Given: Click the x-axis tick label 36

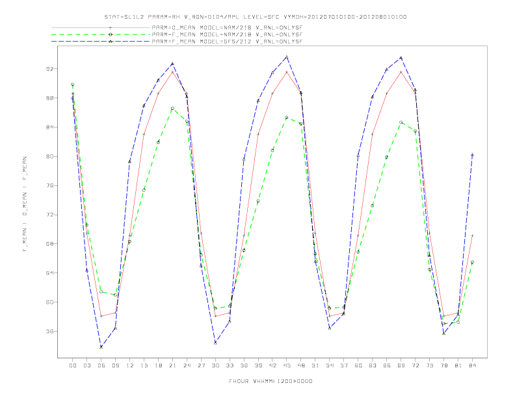Looking at the screenshot, I should coord(244,365).
